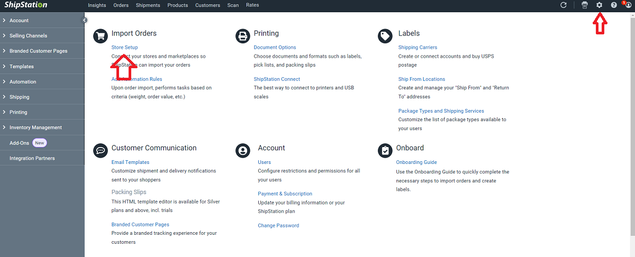Open the Customers menu
This screenshot has height=257, width=635.
207,5
